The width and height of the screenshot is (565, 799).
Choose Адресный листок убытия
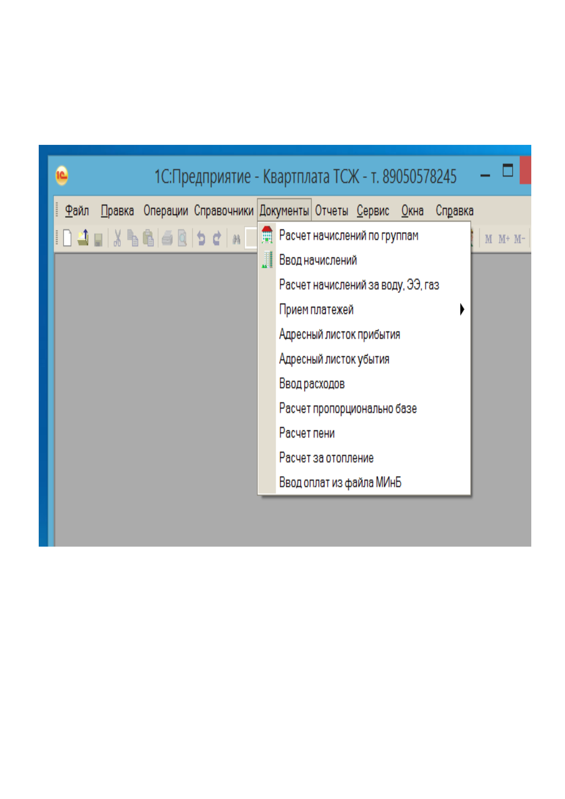click(364, 359)
